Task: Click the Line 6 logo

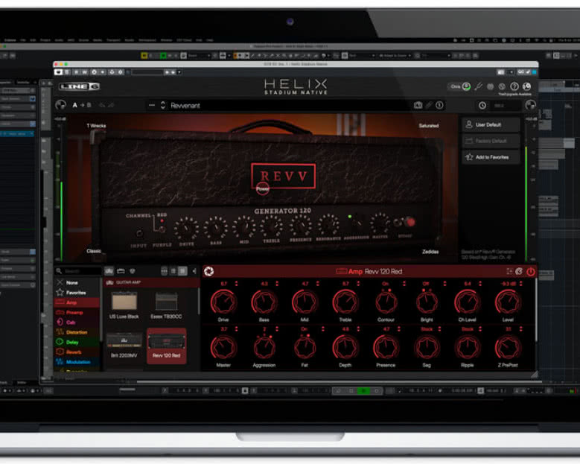Action: [79, 86]
